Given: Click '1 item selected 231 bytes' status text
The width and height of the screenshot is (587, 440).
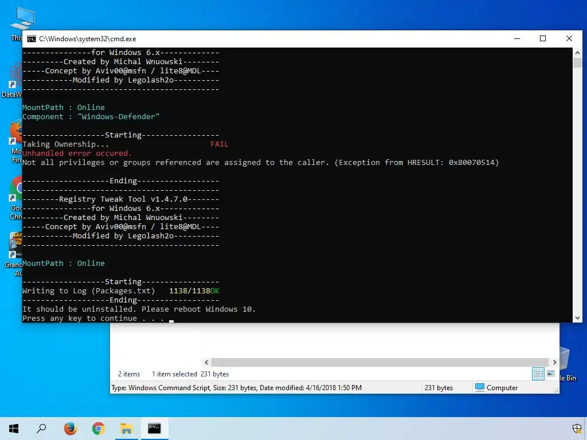Looking at the screenshot, I should point(190,374).
